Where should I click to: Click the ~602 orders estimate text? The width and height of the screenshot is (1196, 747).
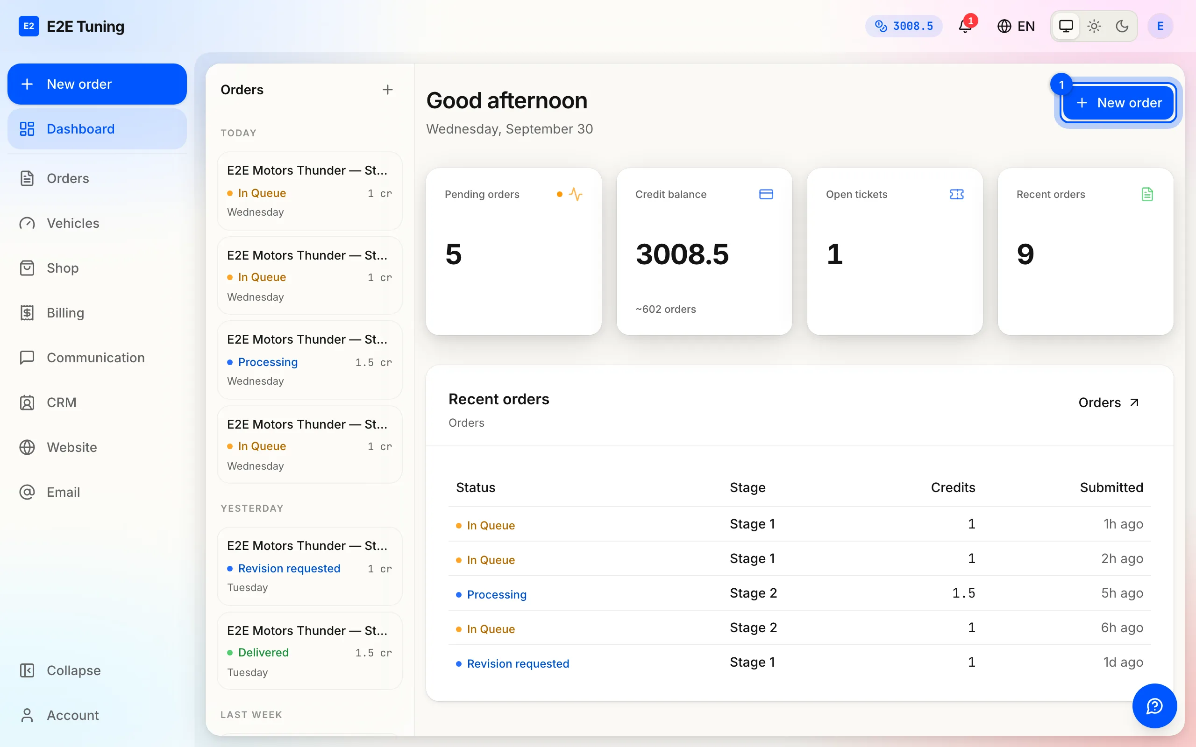click(x=665, y=309)
